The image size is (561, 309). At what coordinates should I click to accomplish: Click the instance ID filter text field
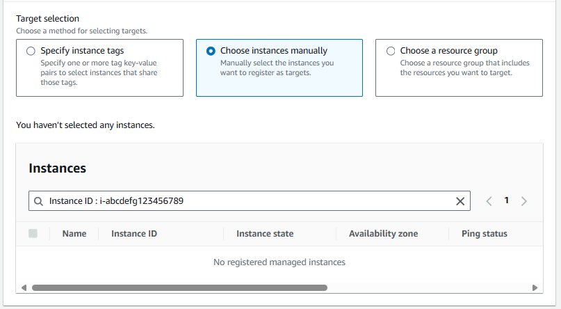[250, 201]
